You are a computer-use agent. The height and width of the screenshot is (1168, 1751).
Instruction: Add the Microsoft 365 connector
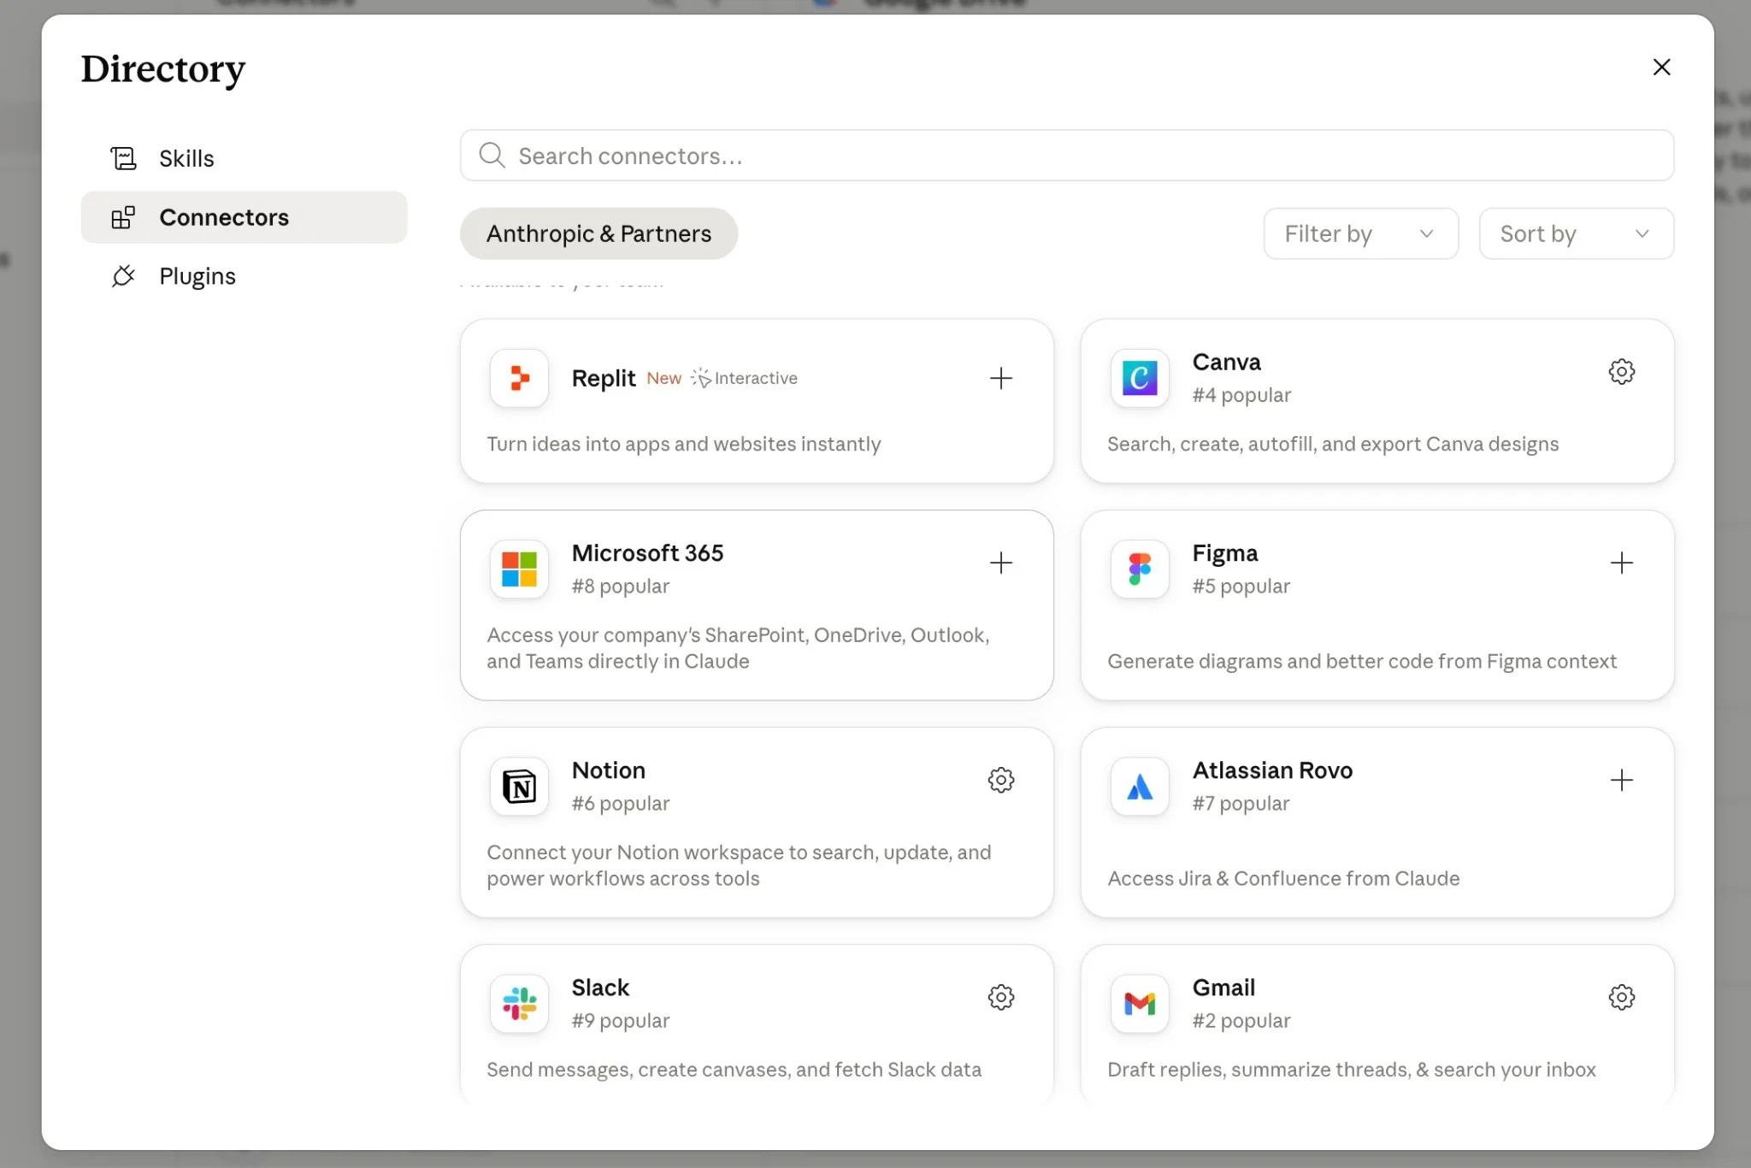[x=1000, y=563]
